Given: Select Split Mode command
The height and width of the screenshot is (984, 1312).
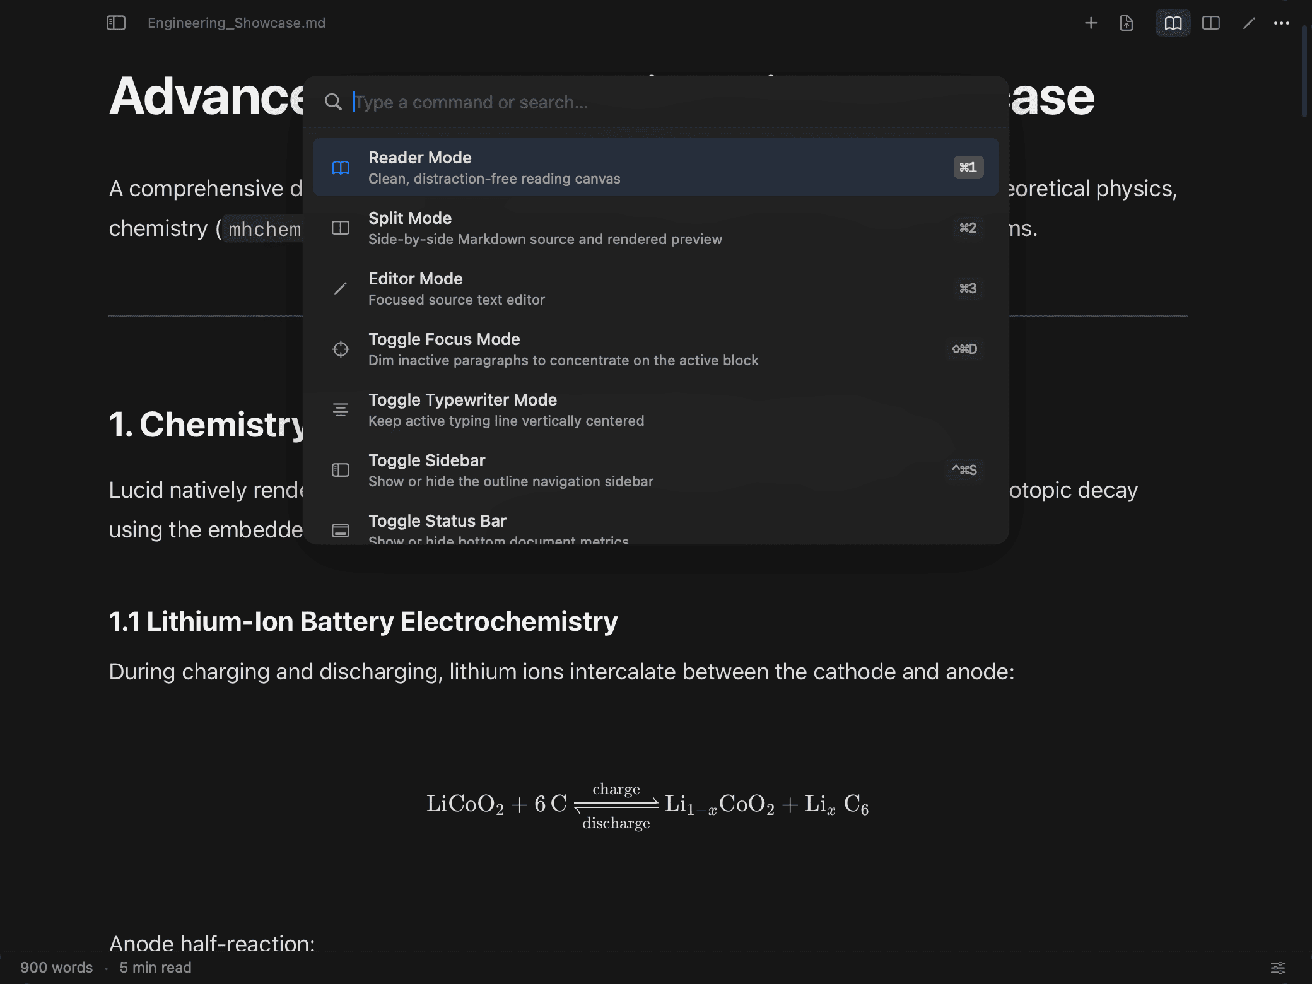Looking at the screenshot, I should coord(656,228).
